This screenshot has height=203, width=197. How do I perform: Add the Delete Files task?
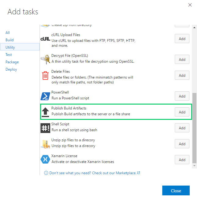(182, 75)
